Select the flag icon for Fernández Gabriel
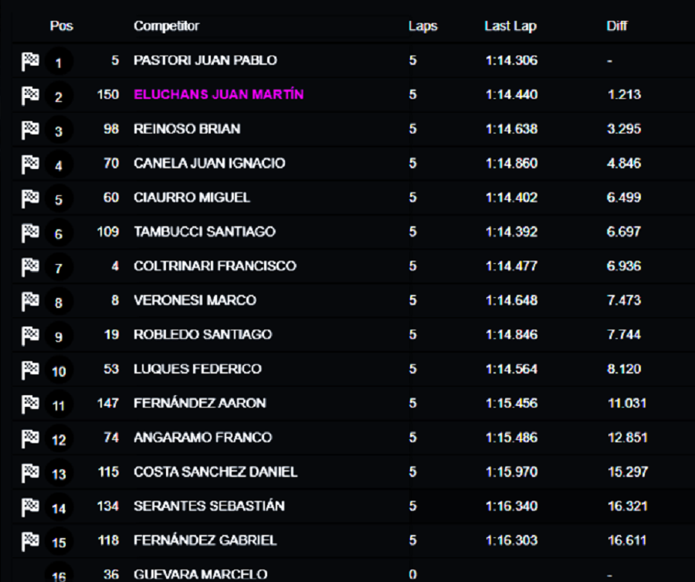The height and width of the screenshot is (582, 695). [30, 541]
